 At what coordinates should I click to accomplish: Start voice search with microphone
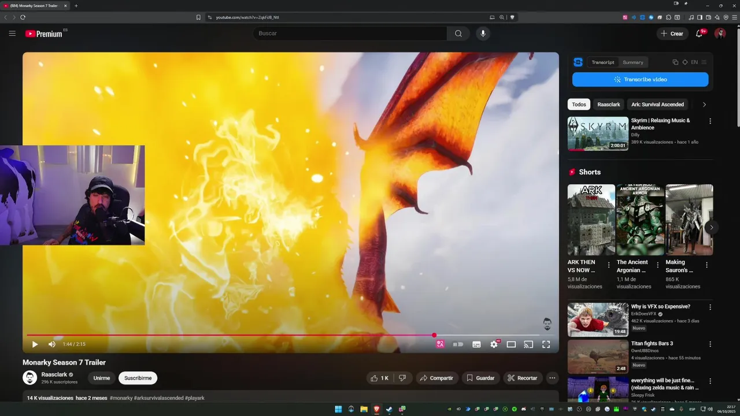pos(483,34)
